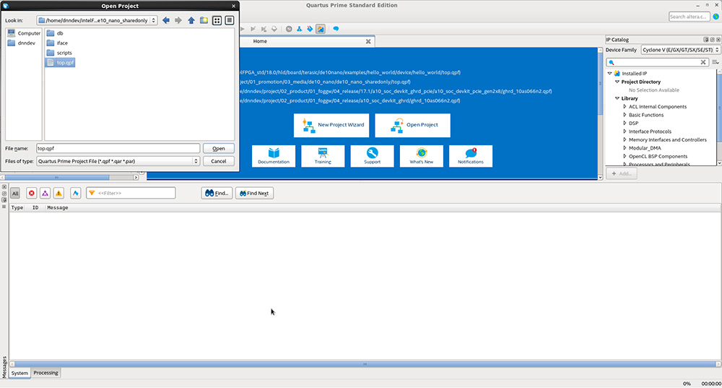Switch to list view in file dialog
722x388 pixels.
(x=217, y=20)
